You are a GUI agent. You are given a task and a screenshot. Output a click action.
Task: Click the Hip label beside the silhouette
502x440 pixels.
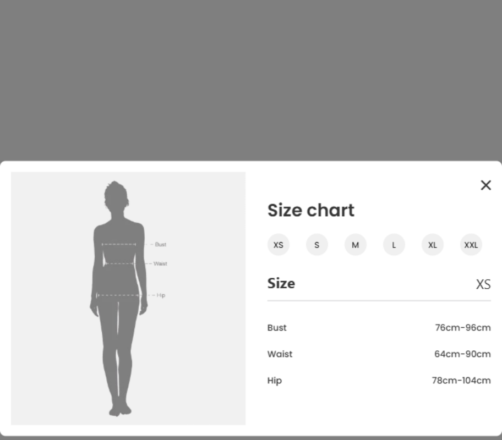click(161, 295)
